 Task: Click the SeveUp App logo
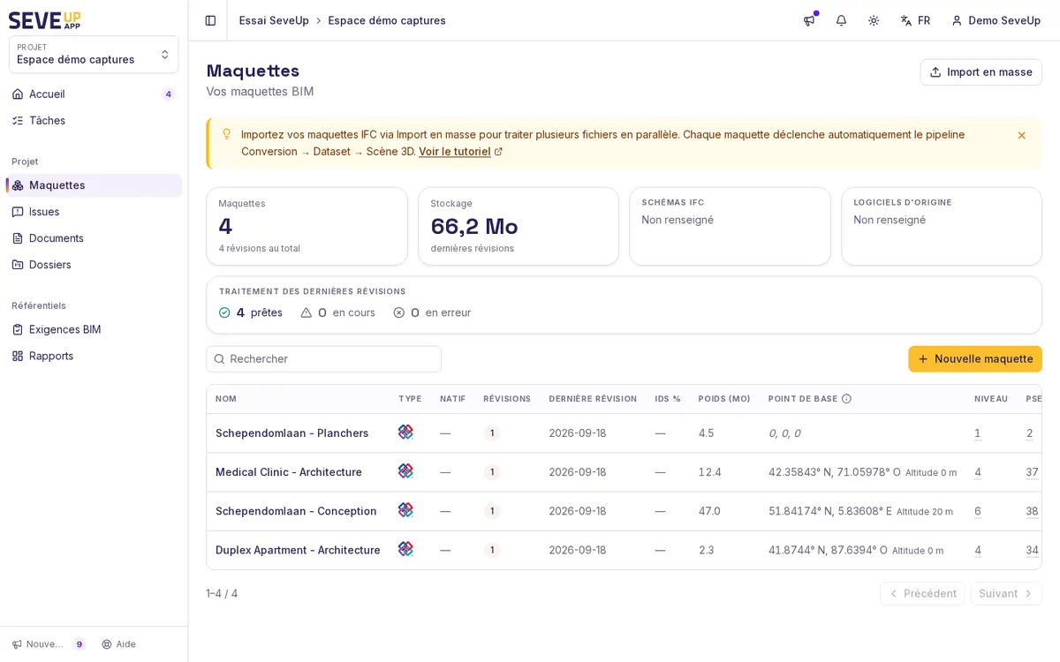45,19
